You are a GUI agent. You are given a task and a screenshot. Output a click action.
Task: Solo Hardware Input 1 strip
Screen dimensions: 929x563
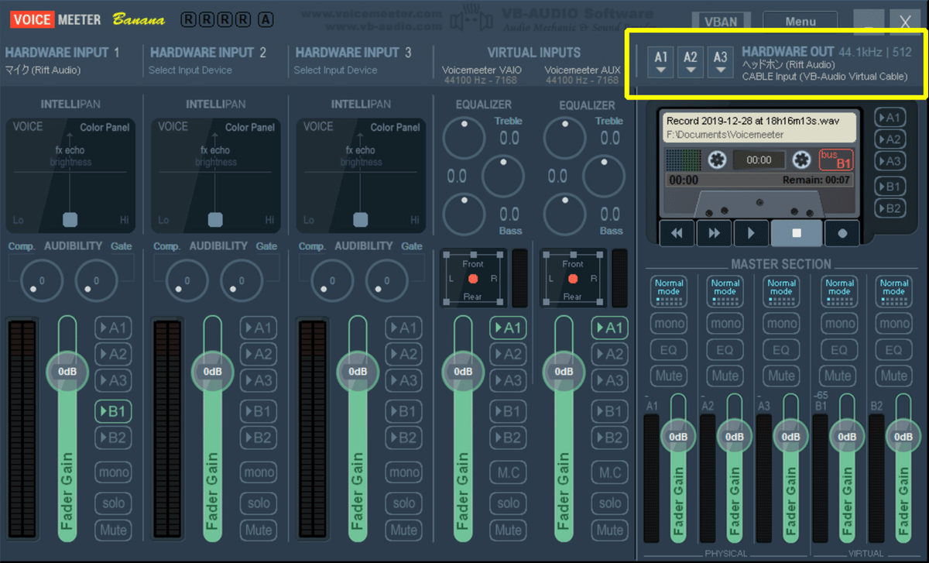click(113, 503)
